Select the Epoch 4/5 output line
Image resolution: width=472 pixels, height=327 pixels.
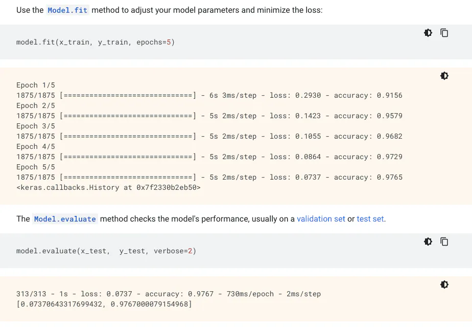point(36,146)
